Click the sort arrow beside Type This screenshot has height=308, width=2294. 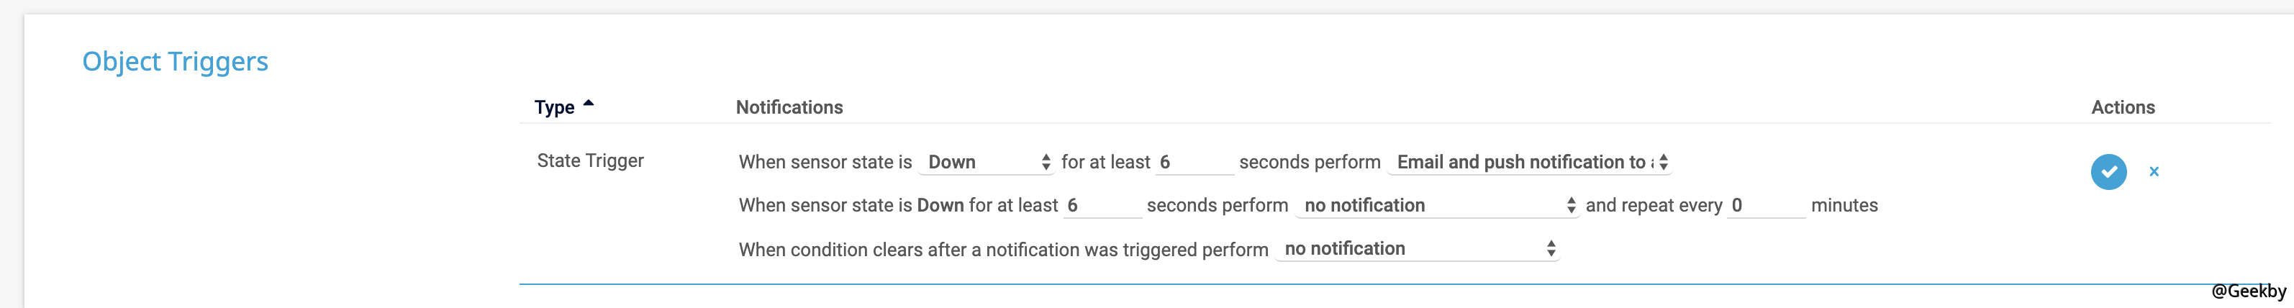[588, 104]
